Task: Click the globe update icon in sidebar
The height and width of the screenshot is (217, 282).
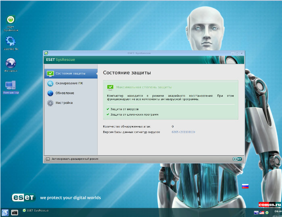Action: click(x=50, y=93)
